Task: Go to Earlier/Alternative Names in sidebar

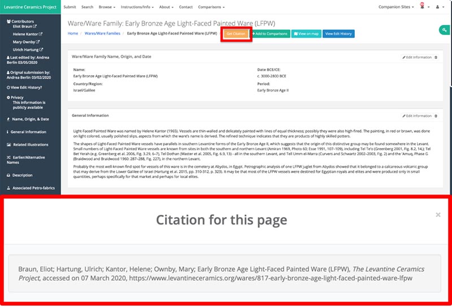Action: click(x=26, y=160)
